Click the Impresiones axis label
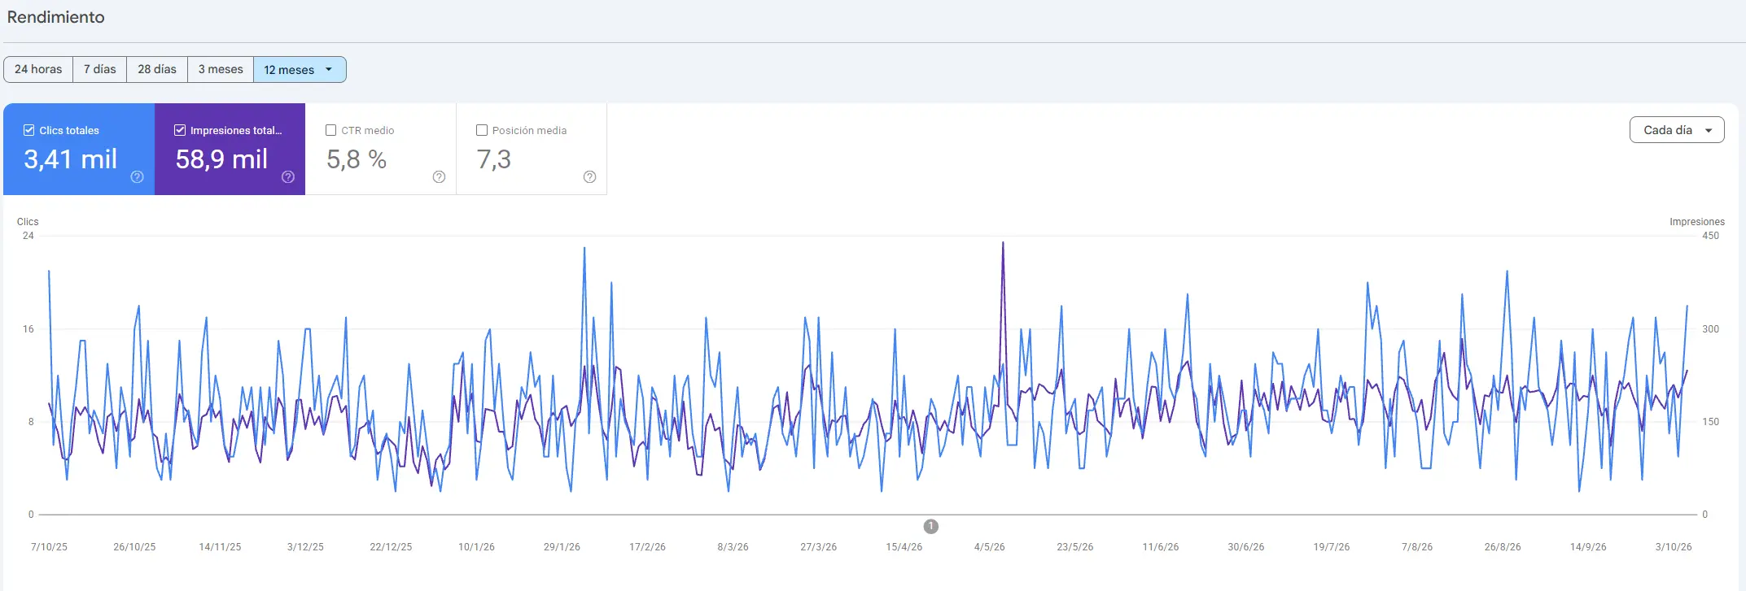The image size is (1746, 591). (1697, 222)
